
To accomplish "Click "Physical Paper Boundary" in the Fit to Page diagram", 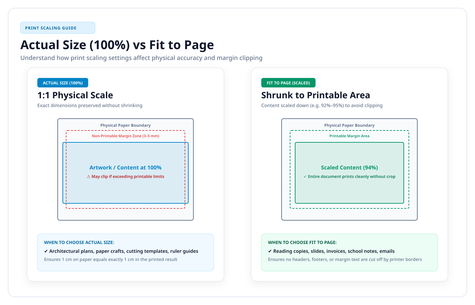I will 349,125.
